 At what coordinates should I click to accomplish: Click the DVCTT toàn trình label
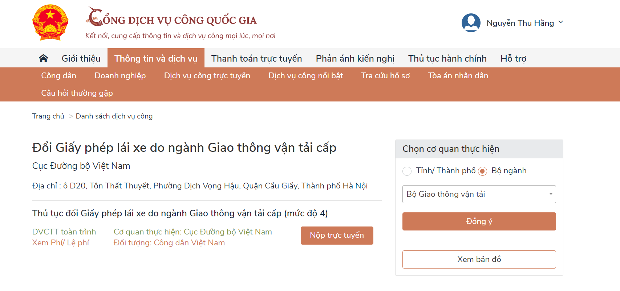(x=64, y=232)
